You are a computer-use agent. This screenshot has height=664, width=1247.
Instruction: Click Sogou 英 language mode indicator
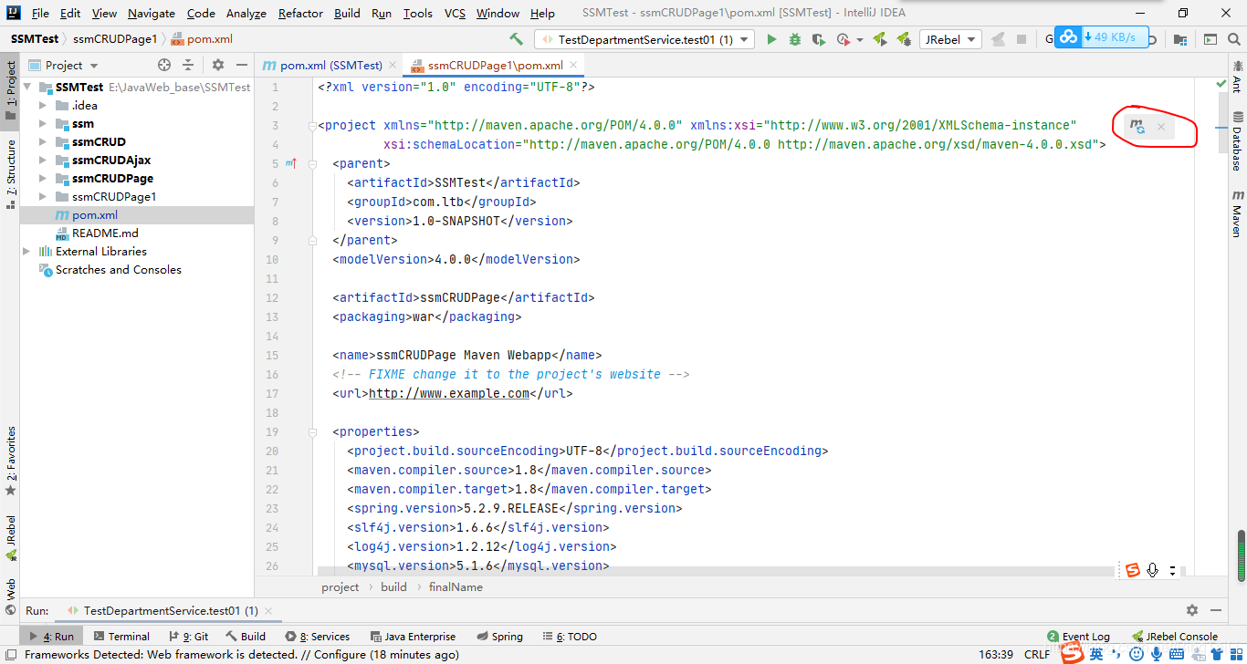[1096, 654]
